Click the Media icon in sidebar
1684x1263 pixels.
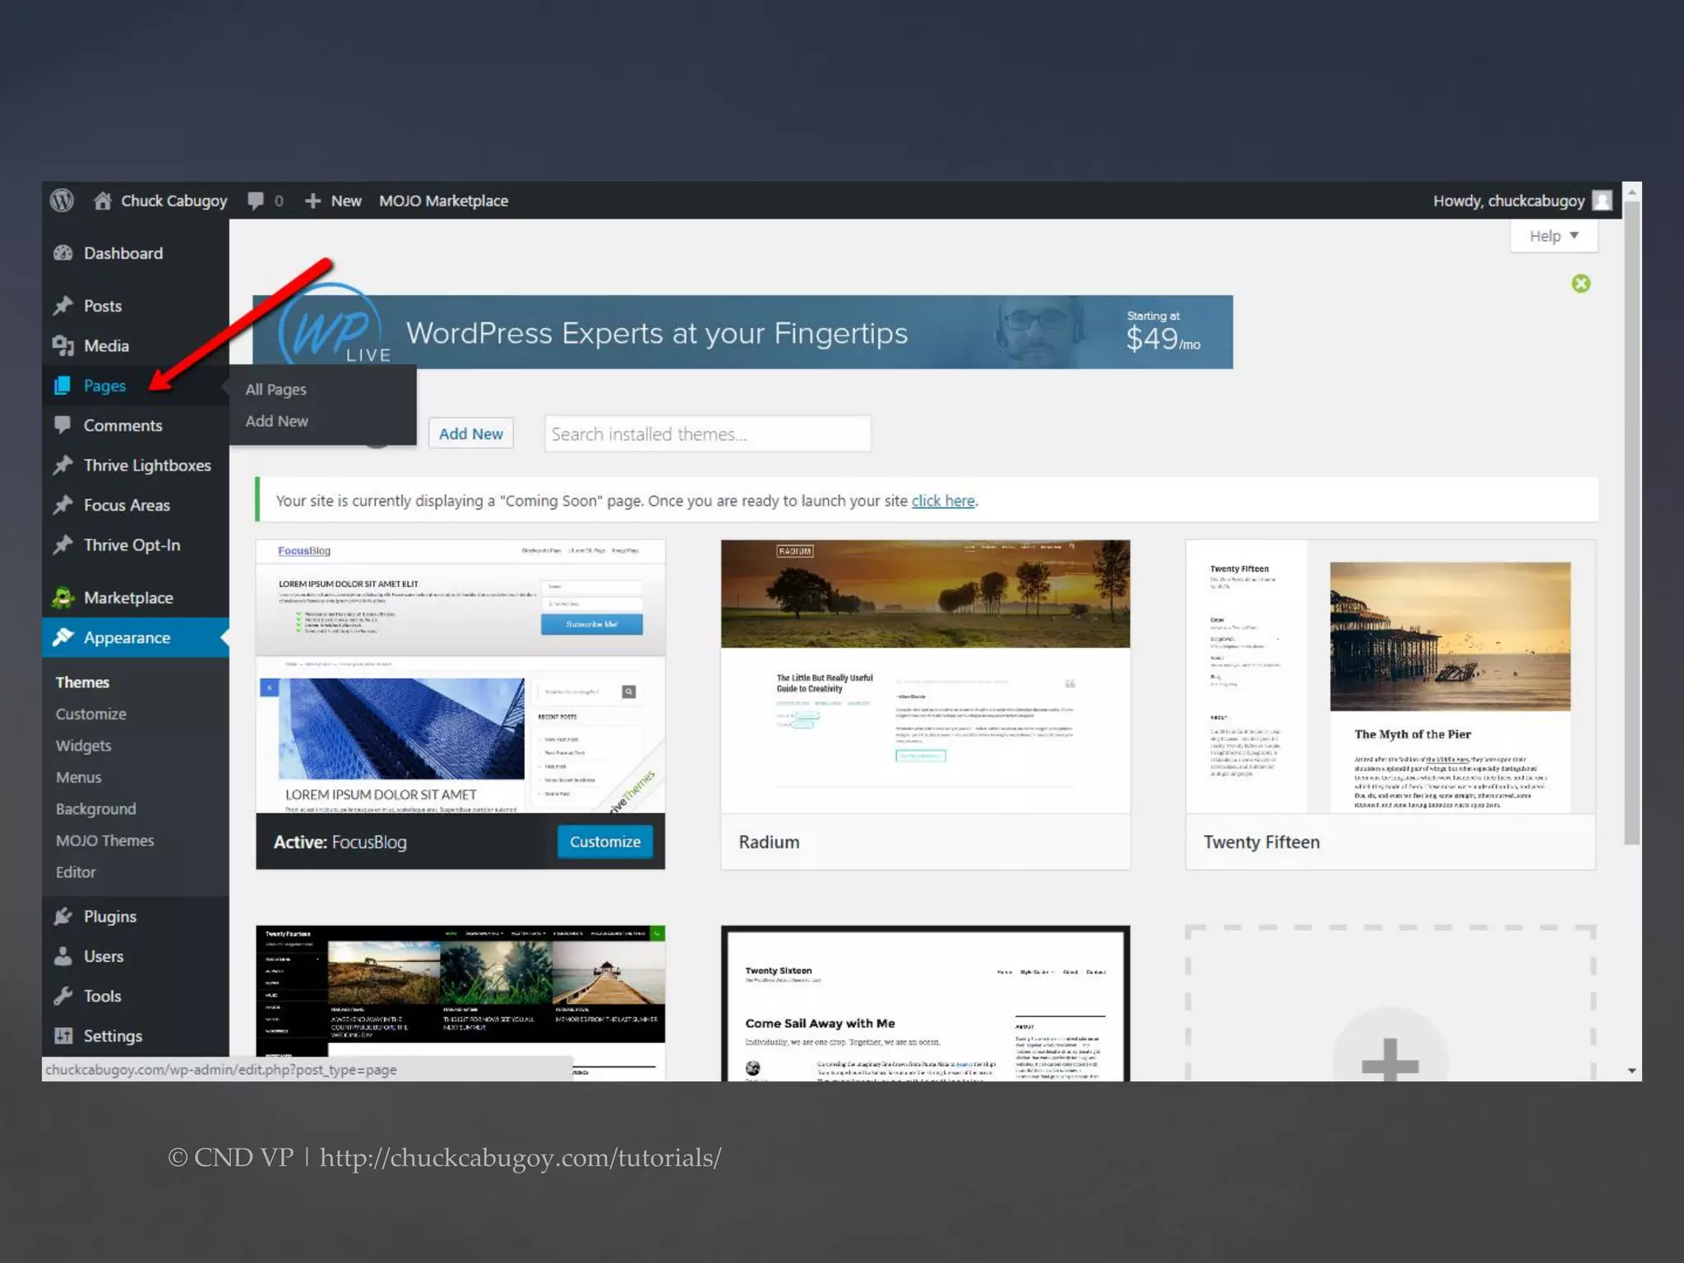coord(63,345)
